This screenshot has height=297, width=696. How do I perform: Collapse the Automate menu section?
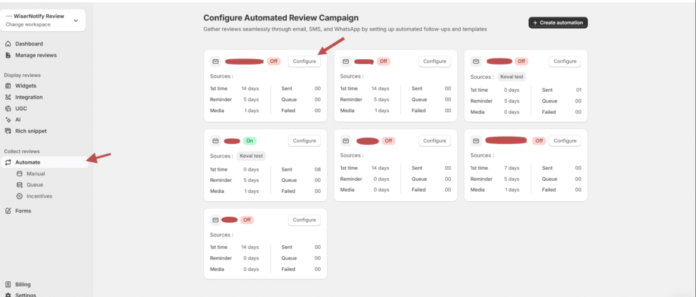click(28, 162)
